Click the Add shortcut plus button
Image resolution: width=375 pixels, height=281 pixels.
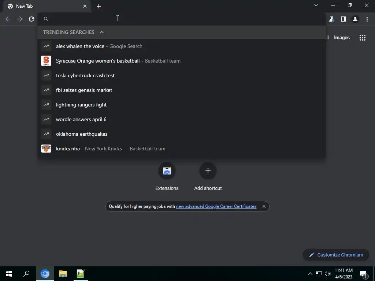208,171
